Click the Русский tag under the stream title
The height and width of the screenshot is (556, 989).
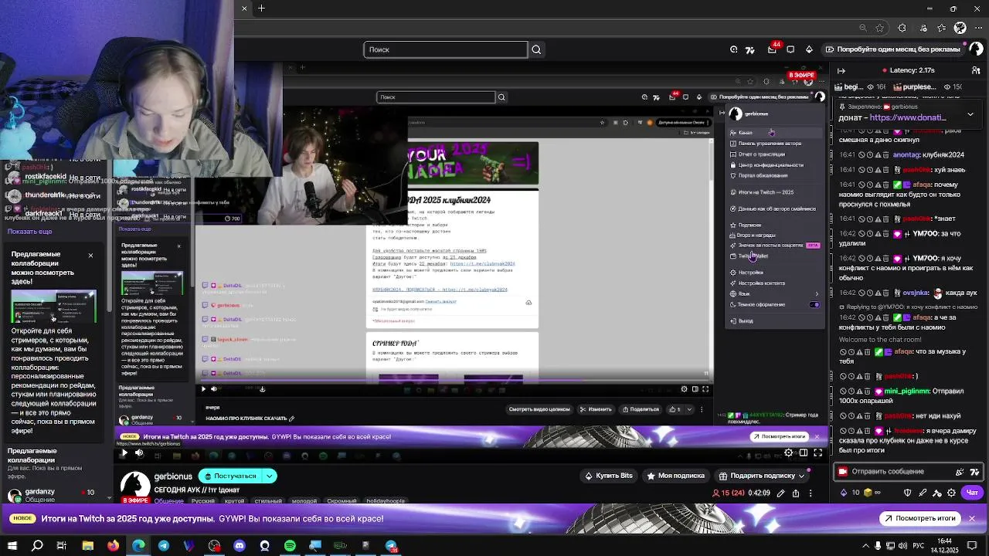coord(202,501)
